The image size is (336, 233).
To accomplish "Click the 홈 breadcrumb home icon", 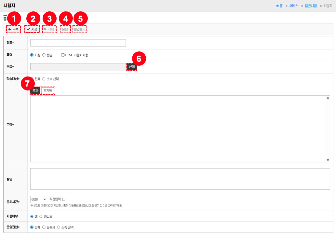I will (277, 6).
